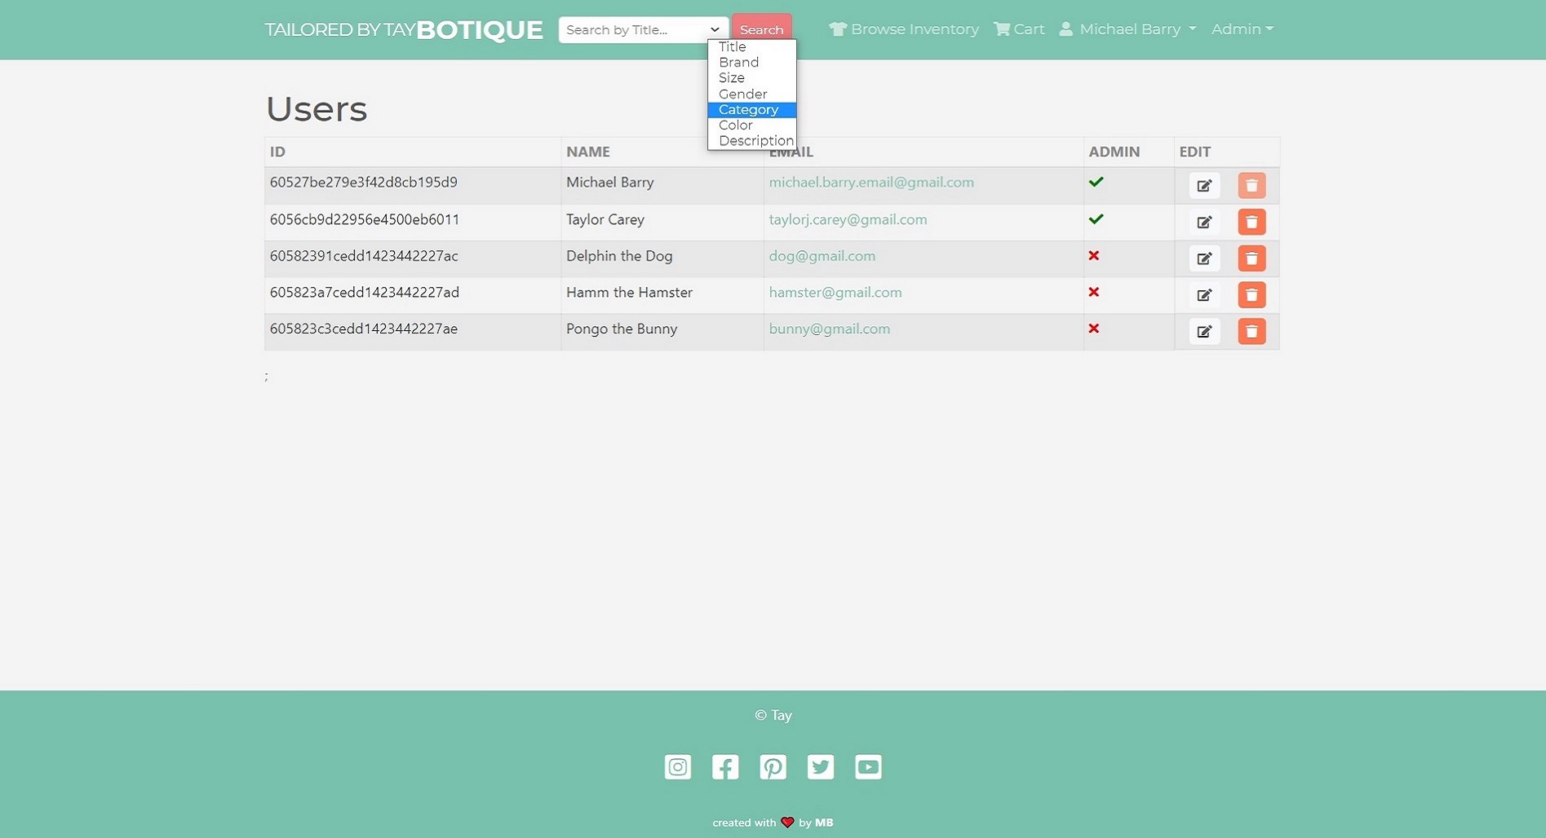
Task: Choose Brand in the search options list
Action: point(738,63)
